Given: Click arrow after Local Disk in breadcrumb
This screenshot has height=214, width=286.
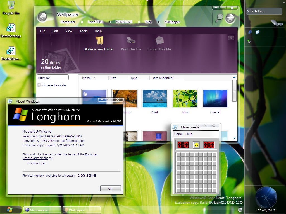Looking at the screenshot, I should point(110,22).
